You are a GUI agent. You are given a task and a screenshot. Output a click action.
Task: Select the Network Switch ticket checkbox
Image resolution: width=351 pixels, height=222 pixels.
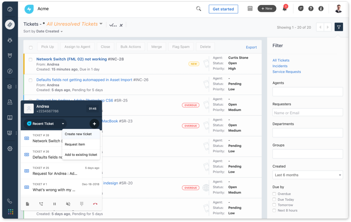[x=30, y=60]
